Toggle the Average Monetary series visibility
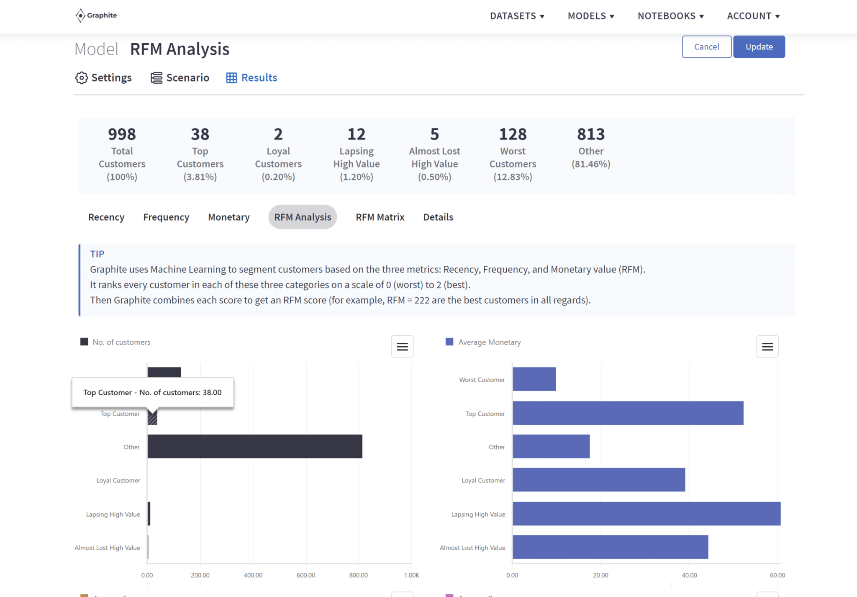The height and width of the screenshot is (597, 857). coord(489,342)
